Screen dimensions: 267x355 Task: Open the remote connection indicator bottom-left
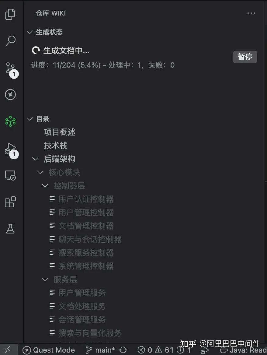[x=8, y=350]
